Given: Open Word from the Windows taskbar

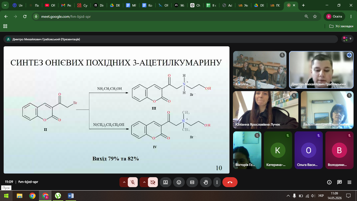Looking at the screenshot, I should coord(71,196).
